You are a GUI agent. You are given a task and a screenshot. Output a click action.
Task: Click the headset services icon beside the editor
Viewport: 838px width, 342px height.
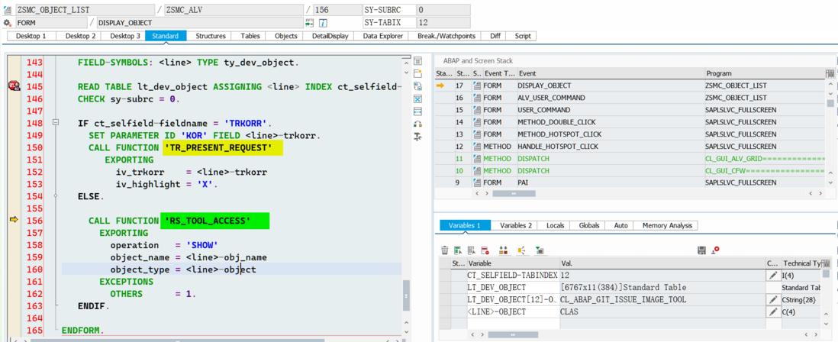click(418, 124)
